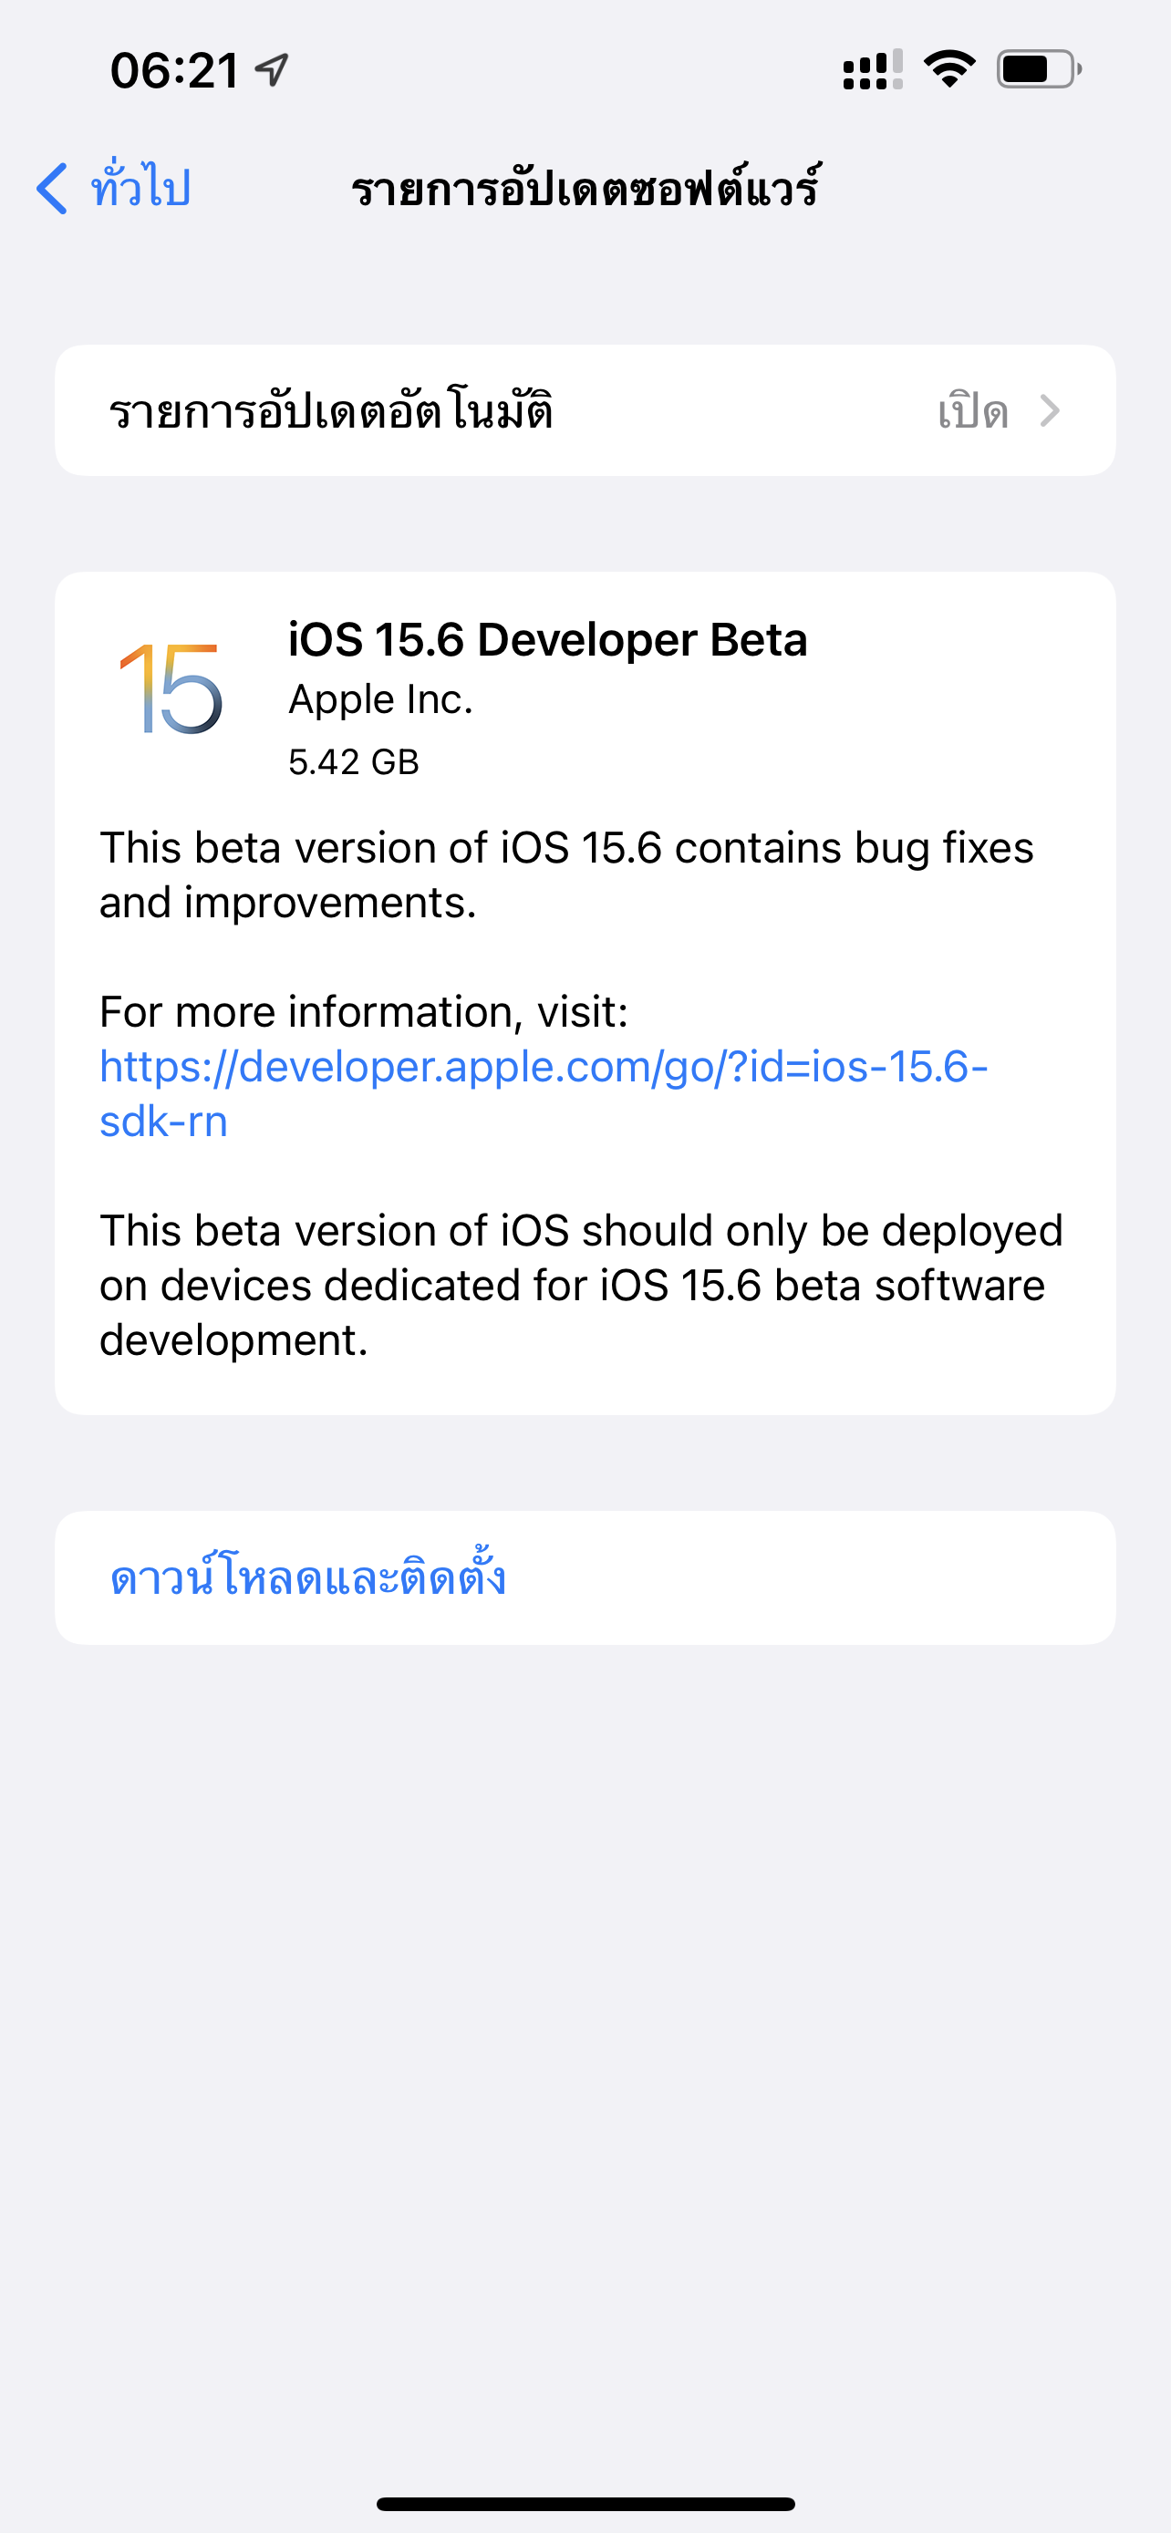The height and width of the screenshot is (2533, 1171).
Task: Tap the Wi-Fi status icon
Action: 948,68
